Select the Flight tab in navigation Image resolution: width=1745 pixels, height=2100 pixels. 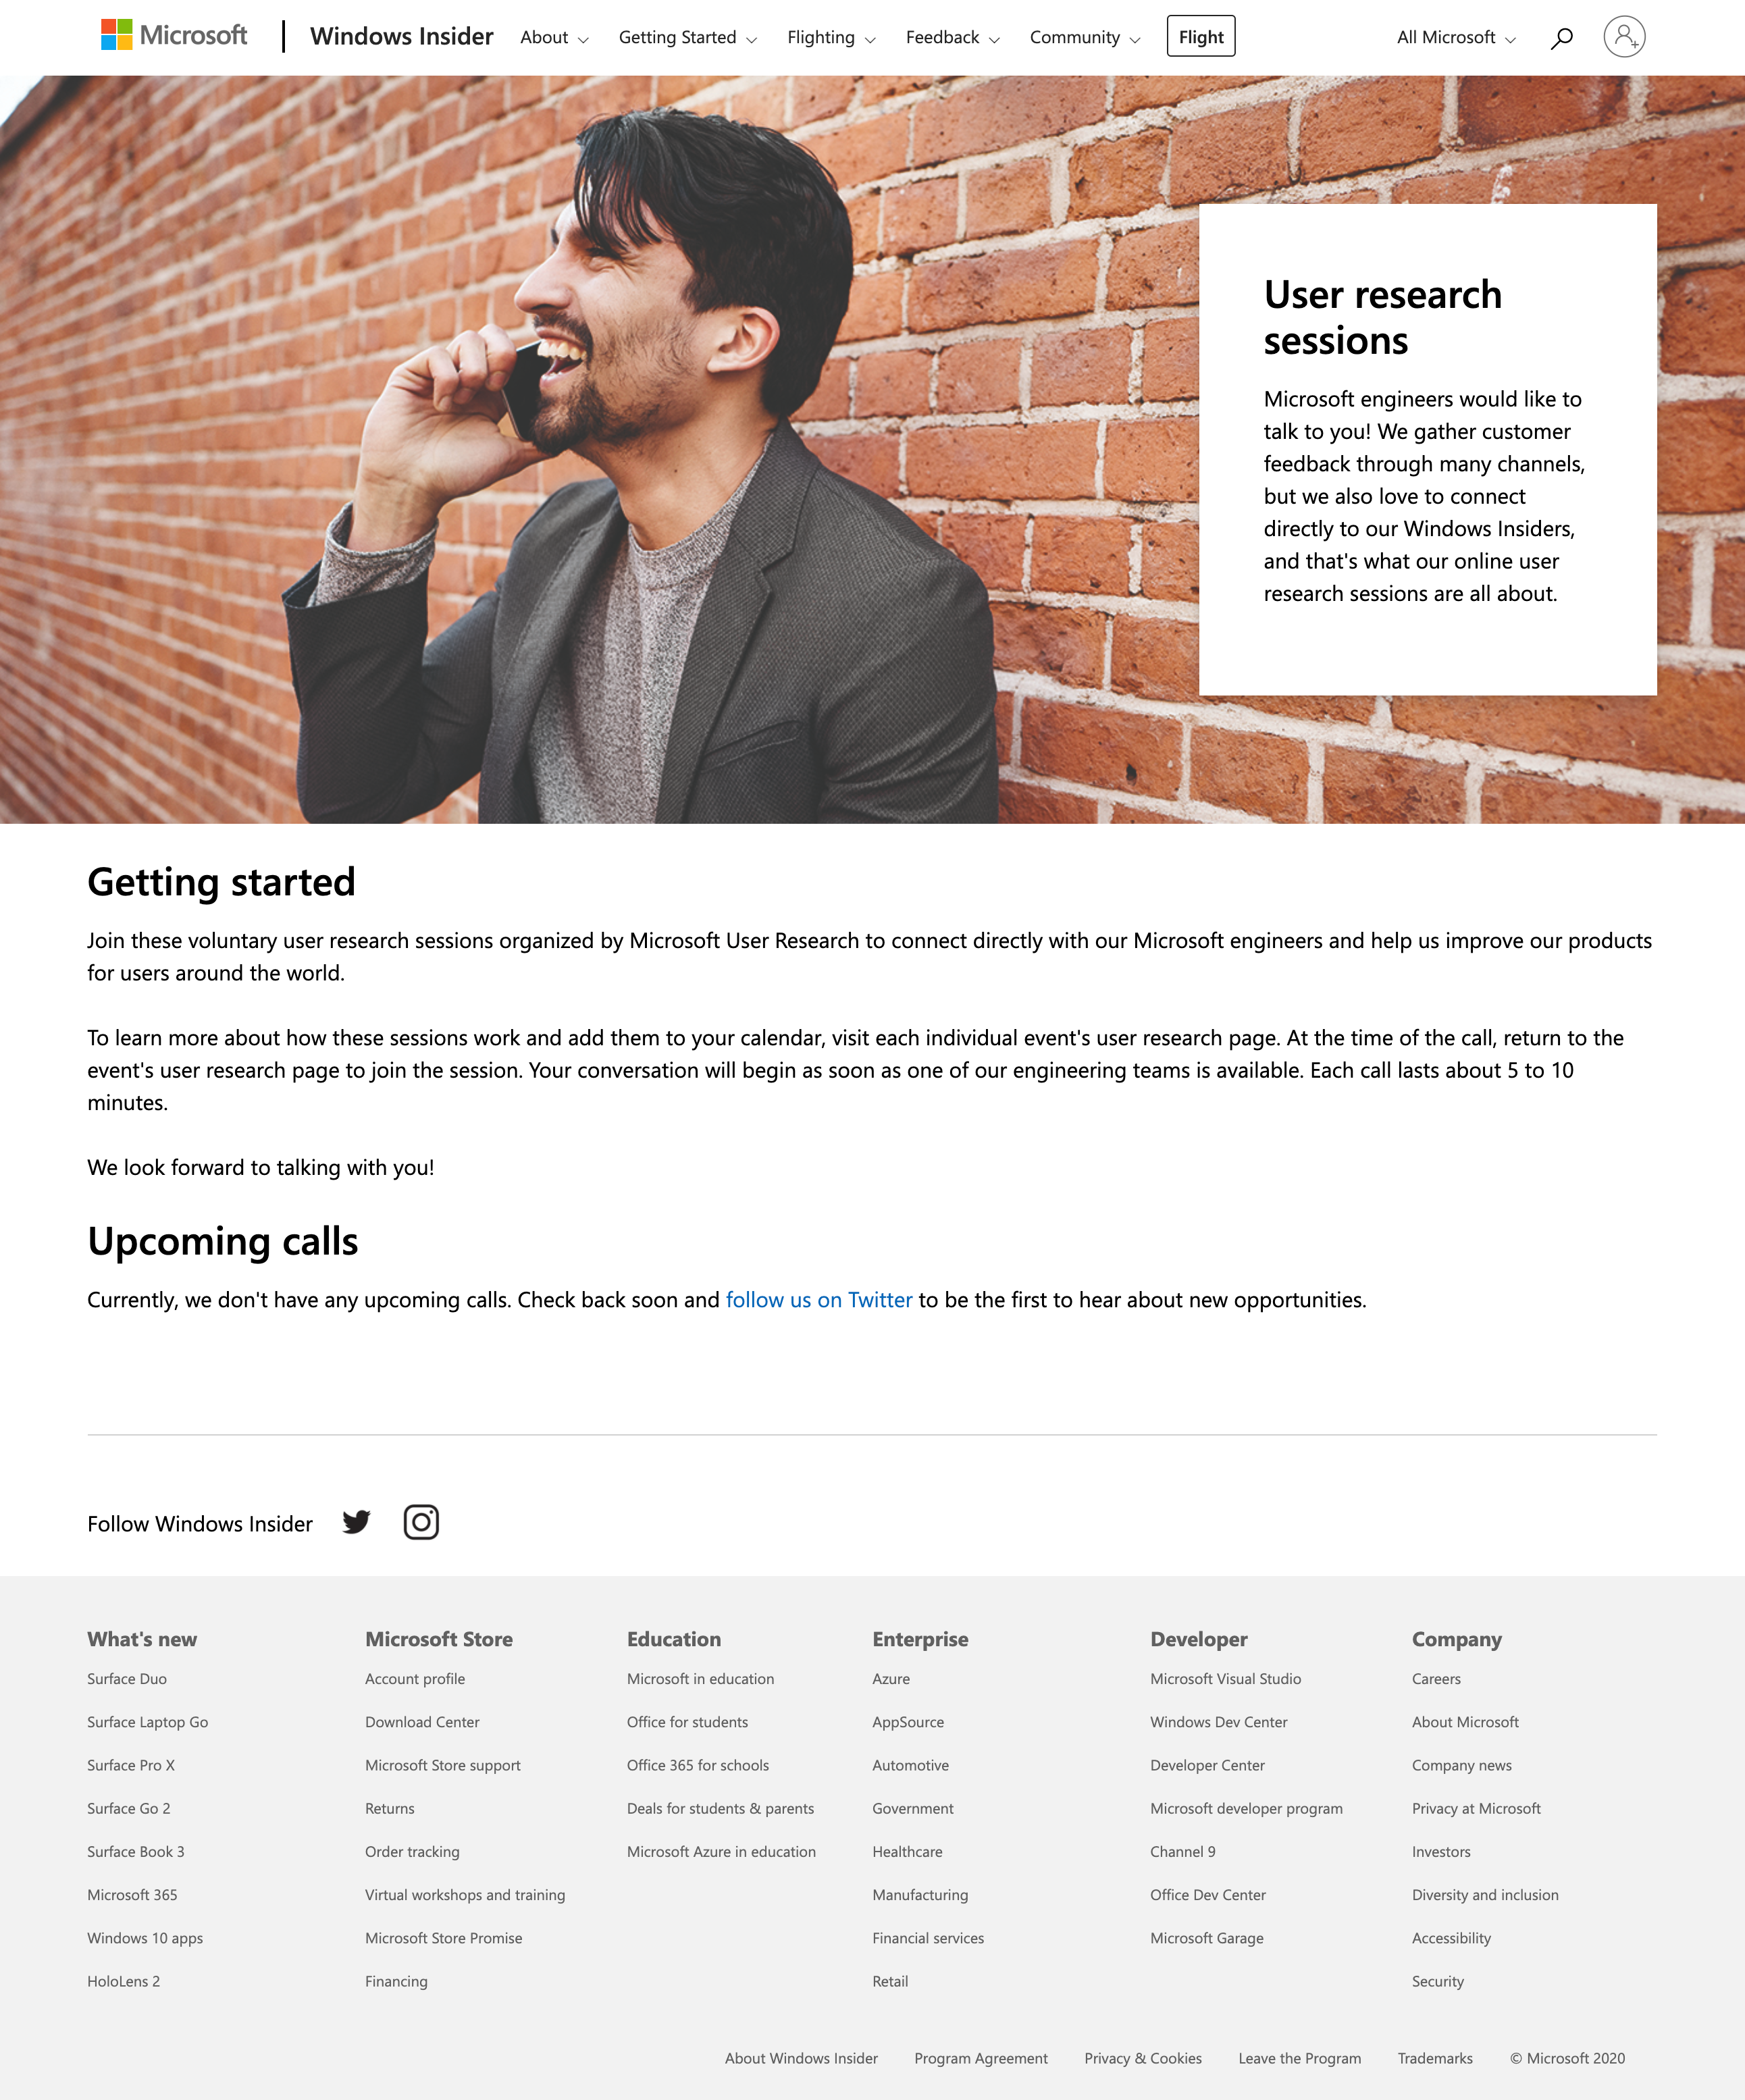click(x=1201, y=35)
